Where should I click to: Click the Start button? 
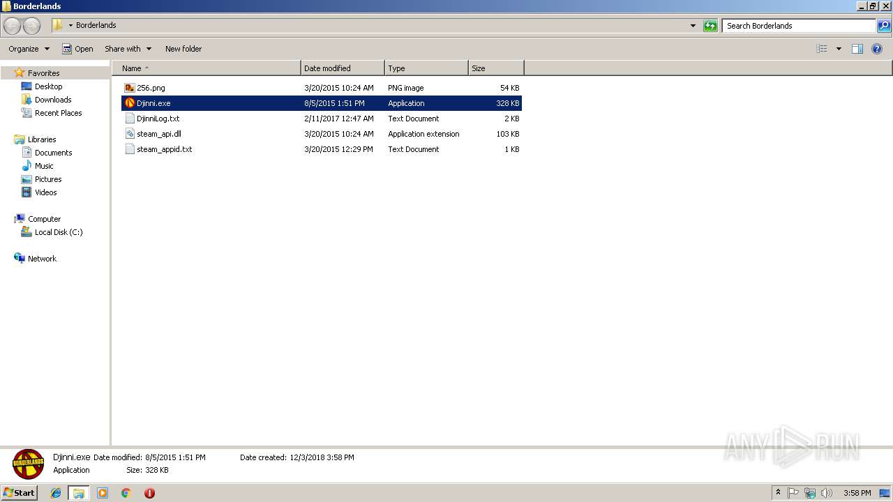tap(19, 492)
